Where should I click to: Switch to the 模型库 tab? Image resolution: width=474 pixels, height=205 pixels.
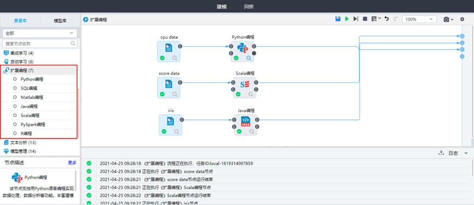pyautogui.click(x=60, y=21)
